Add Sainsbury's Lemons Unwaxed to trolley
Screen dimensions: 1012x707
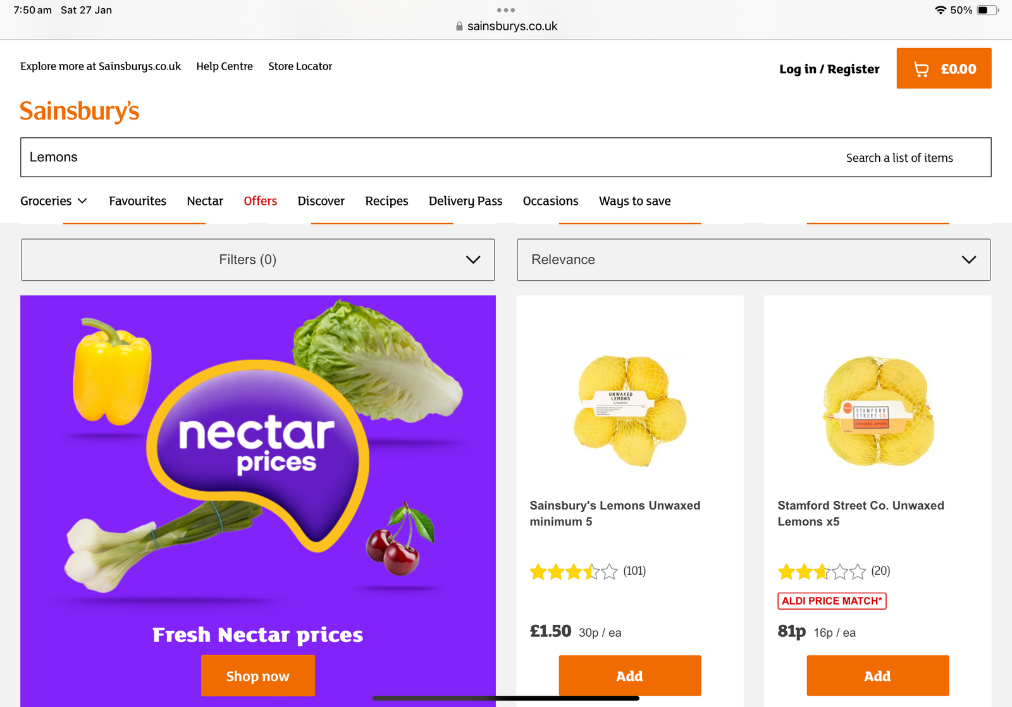[x=629, y=676]
